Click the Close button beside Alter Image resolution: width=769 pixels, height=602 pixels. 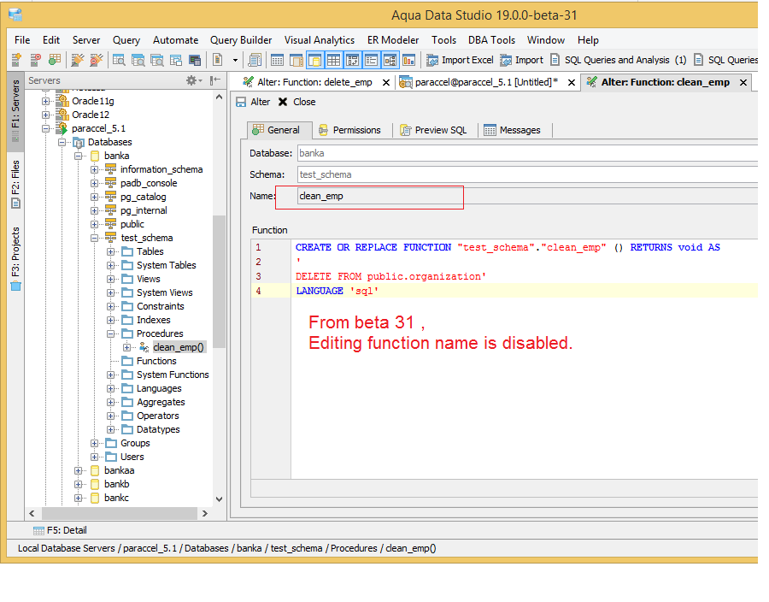coord(296,102)
